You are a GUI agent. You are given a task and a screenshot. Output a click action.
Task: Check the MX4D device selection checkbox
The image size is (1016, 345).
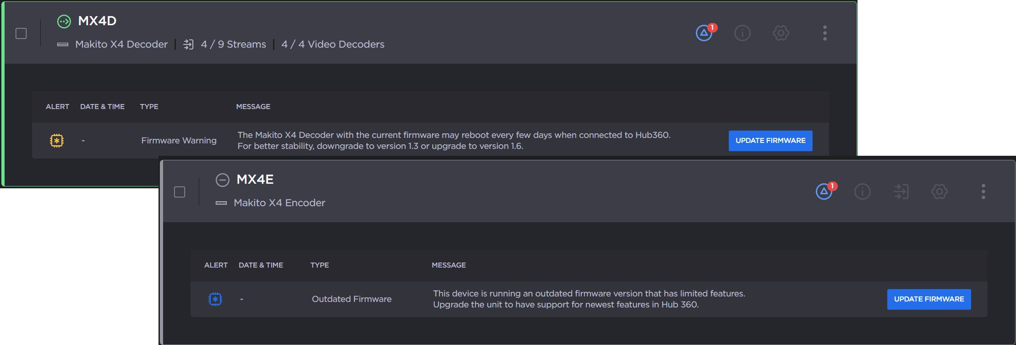21,33
